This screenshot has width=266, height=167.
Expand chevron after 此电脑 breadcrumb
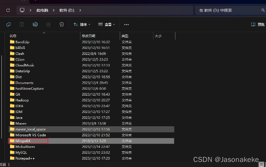click(x=53, y=11)
